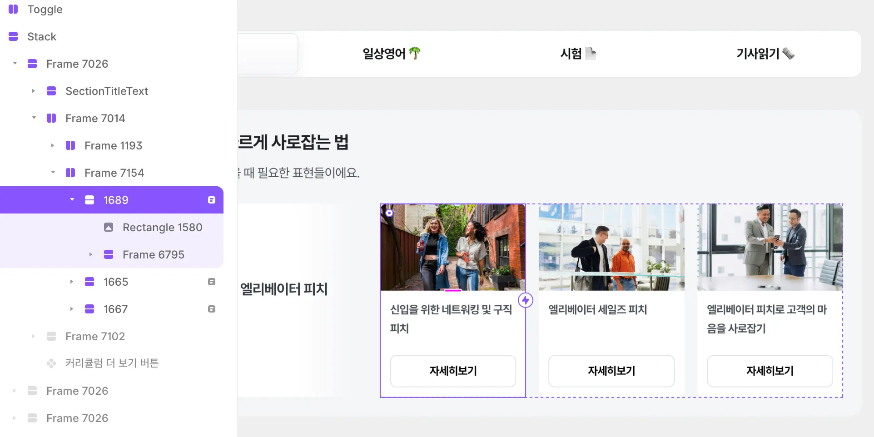This screenshot has width=874, height=437.
Task: Click the two businessmen with phone thumbnail
Action: pos(770,247)
